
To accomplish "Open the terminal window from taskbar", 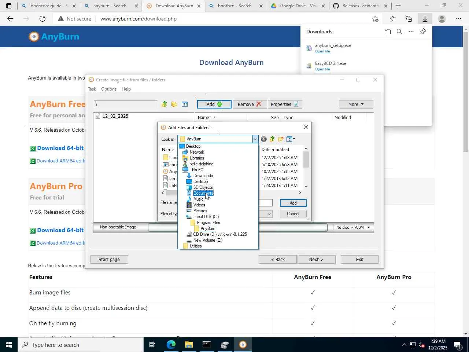I will click(x=207, y=345).
